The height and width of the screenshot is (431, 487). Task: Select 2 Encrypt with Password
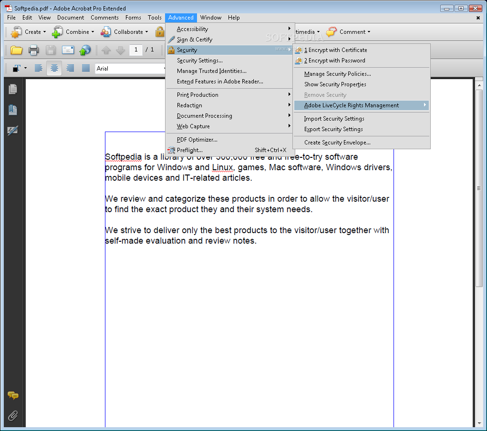[x=362, y=61]
